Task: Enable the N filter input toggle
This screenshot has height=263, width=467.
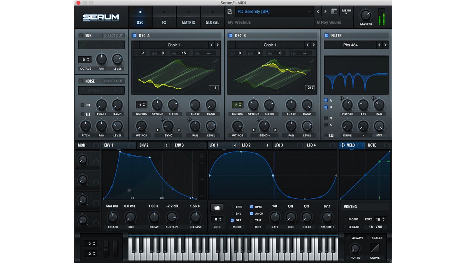Action: (326, 118)
